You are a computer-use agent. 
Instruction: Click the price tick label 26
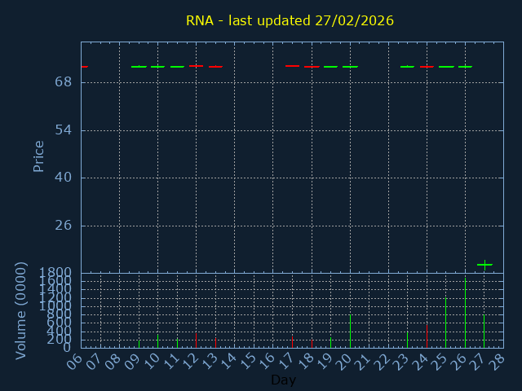pos(64,226)
